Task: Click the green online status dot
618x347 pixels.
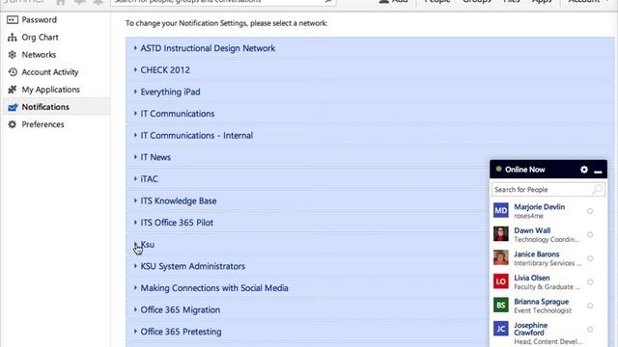Action: point(498,170)
